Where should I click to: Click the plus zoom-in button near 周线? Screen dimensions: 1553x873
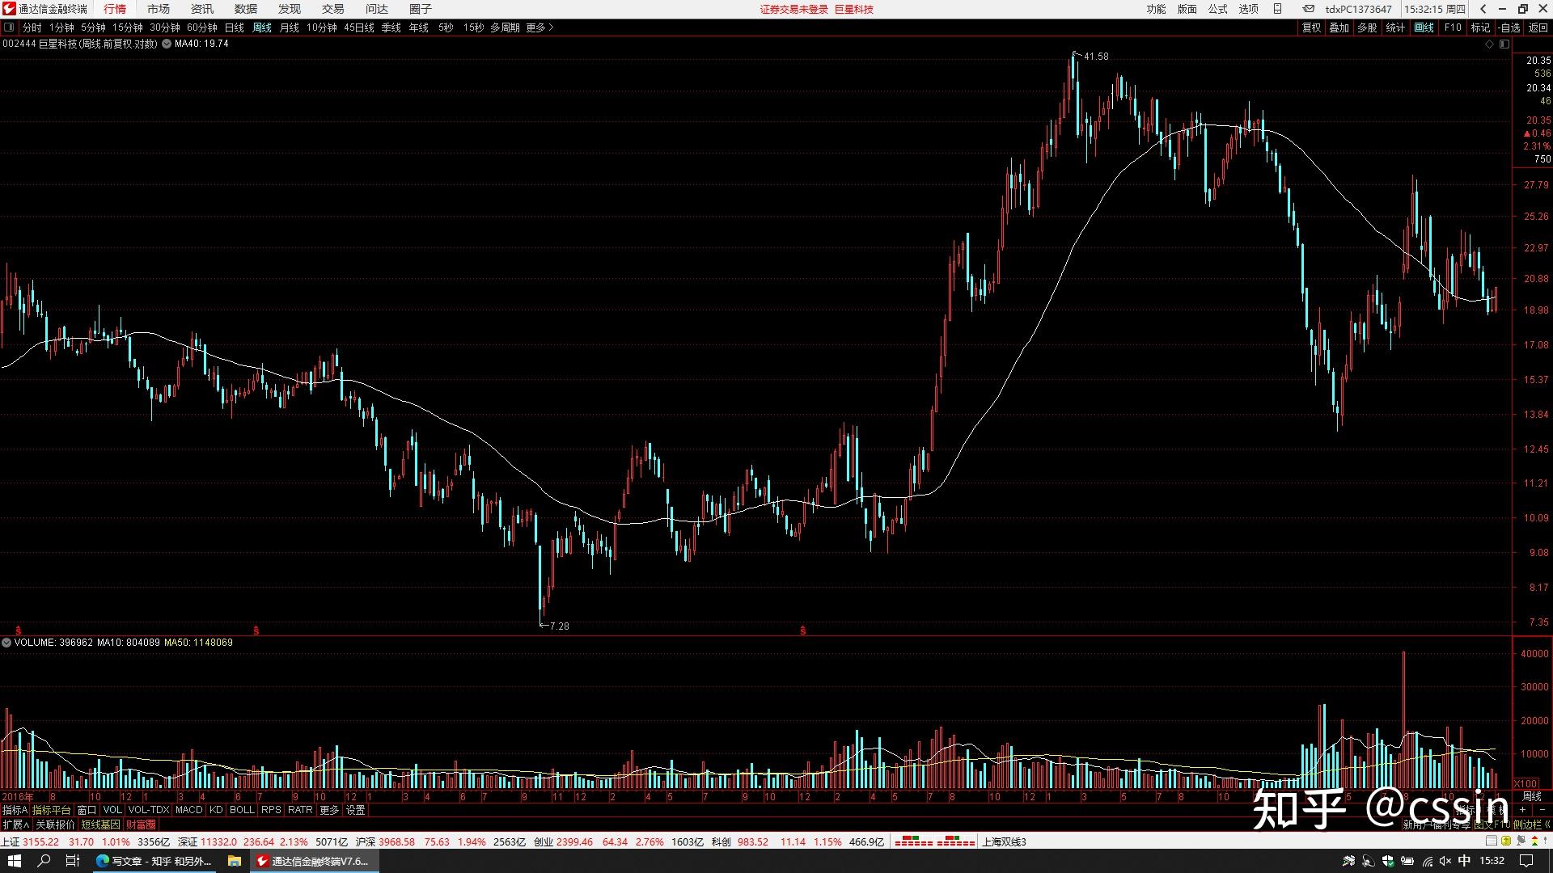(x=1522, y=809)
